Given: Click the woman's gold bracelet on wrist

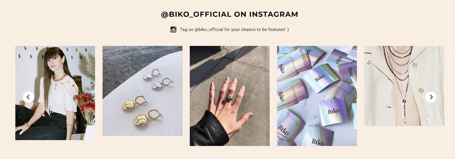Looking at the screenshot, I should pyautogui.click(x=27, y=124).
